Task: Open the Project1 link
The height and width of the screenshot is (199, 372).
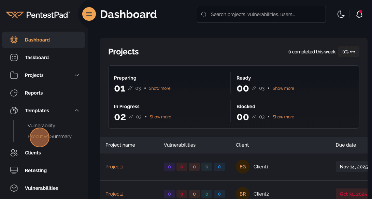Action: [114, 167]
